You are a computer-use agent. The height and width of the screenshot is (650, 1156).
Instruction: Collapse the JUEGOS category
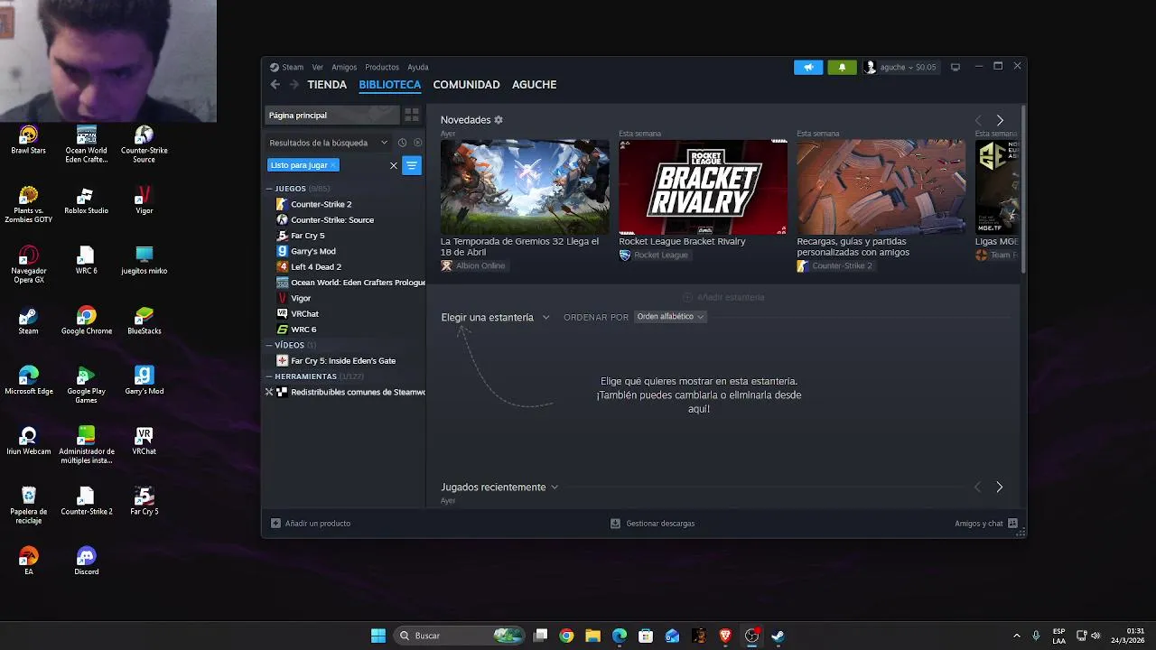pyautogui.click(x=269, y=189)
